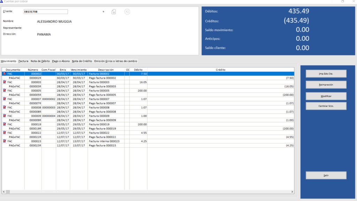Click the Cambiar Vcto. button
The height and width of the screenshot is (201, 357).
click(326, 106)
